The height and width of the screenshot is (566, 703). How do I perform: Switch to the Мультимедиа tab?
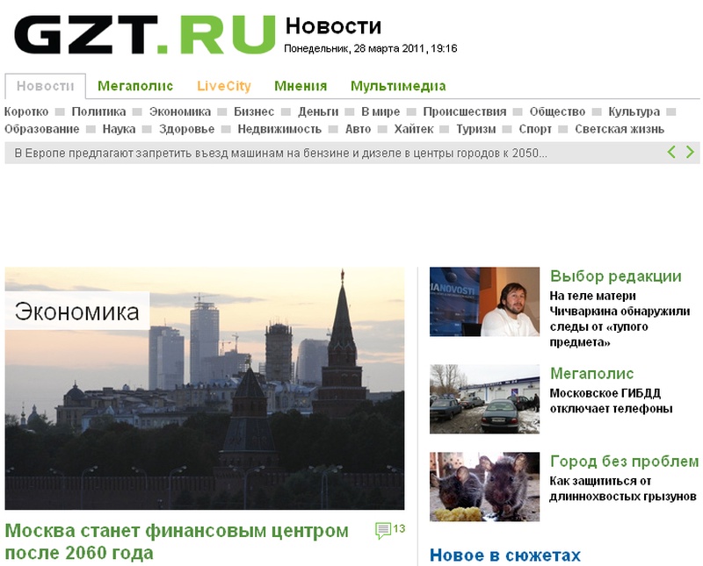click(x=398, y=85)
